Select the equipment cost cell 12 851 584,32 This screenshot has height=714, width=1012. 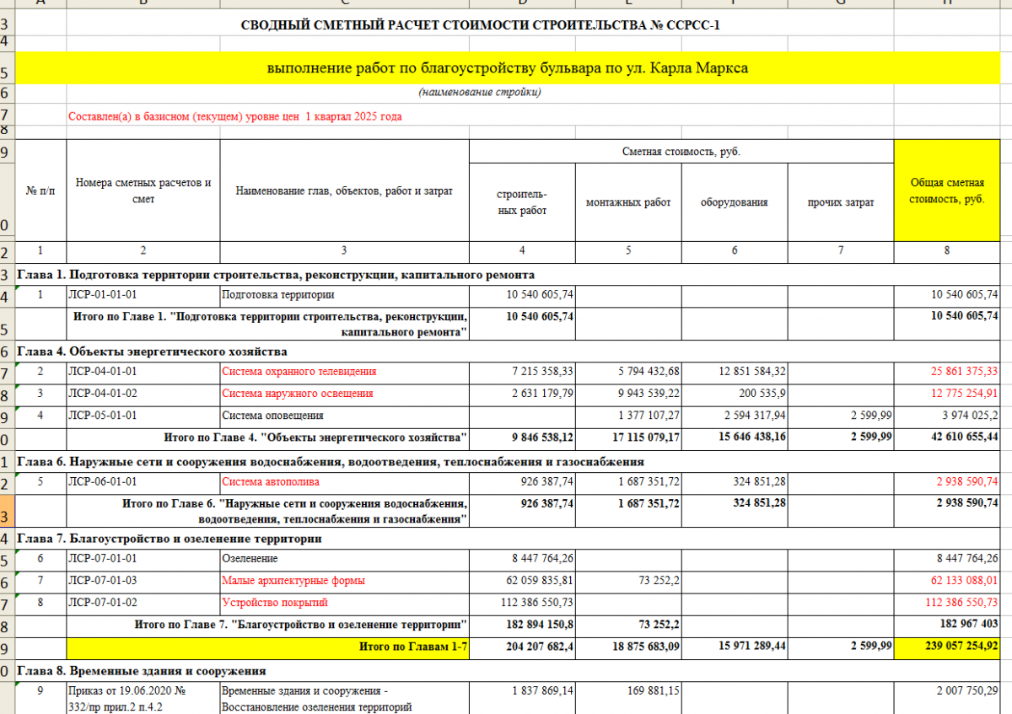[734, 371]
